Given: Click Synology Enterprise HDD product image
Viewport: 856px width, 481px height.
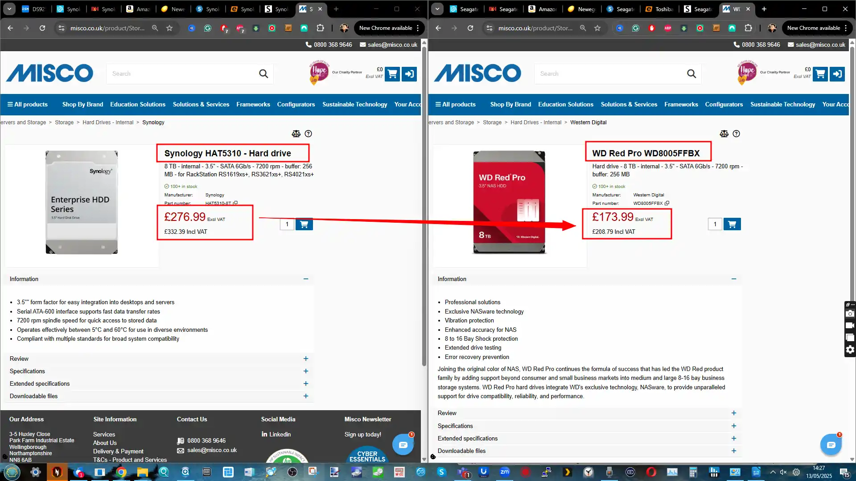Looking at the screenshot, I should pos(82,203).
